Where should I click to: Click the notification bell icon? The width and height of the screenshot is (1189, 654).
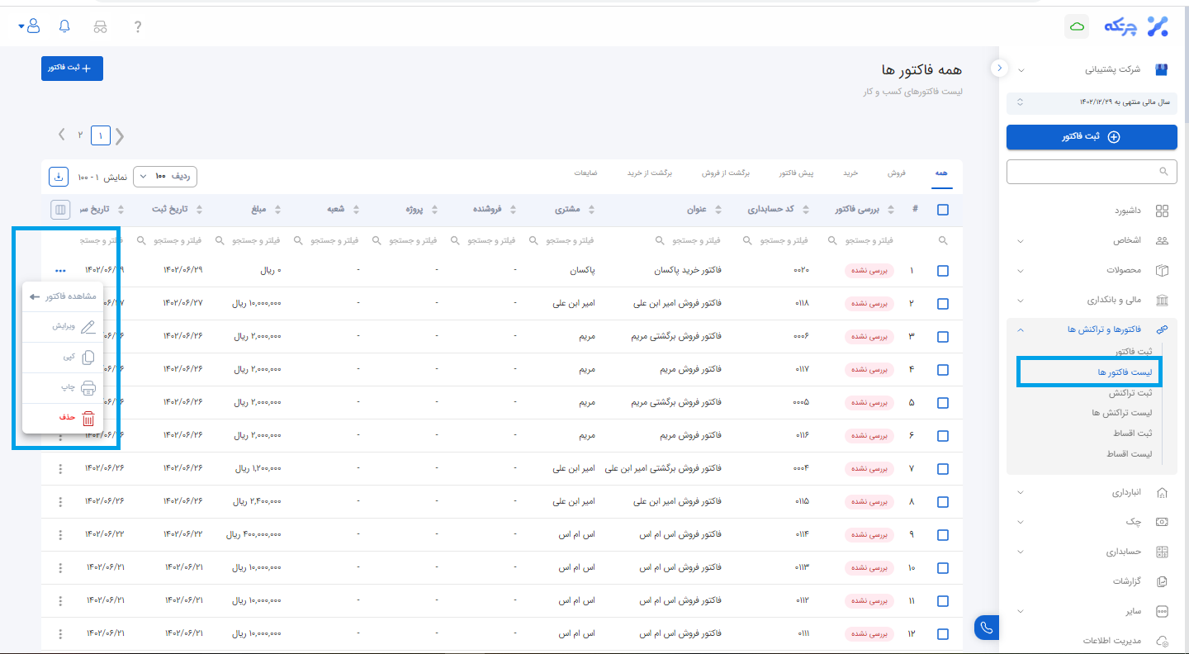point(65,26)
